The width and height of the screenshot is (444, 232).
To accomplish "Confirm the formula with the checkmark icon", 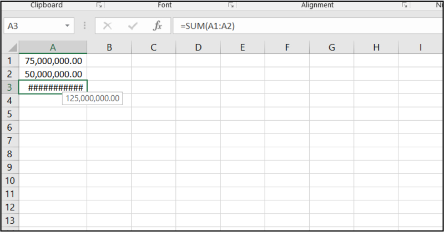I will (x=133, y=26).
